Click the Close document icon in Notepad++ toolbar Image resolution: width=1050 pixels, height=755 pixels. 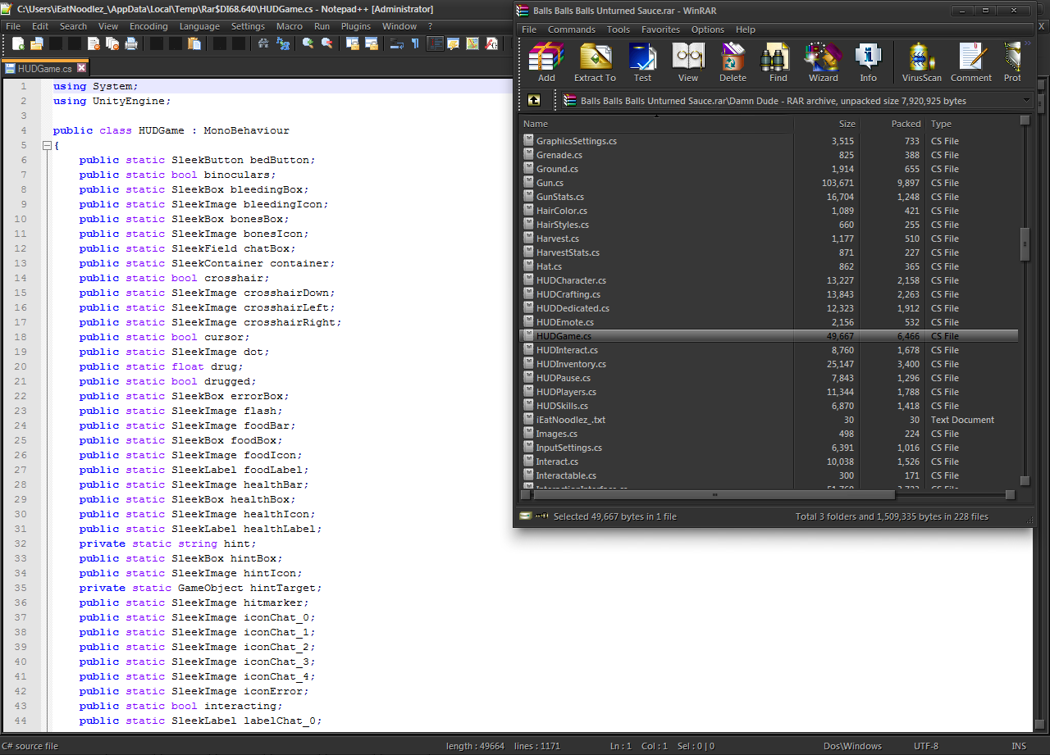point(94,43)
